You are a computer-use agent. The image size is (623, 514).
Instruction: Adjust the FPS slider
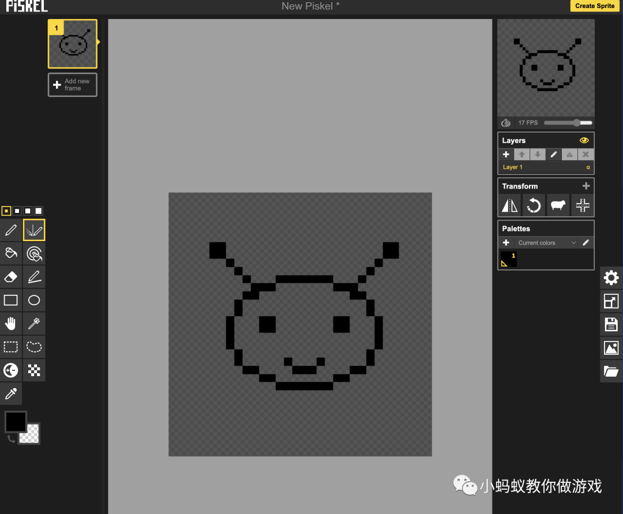pyautogui.click(x=568, y=123)
